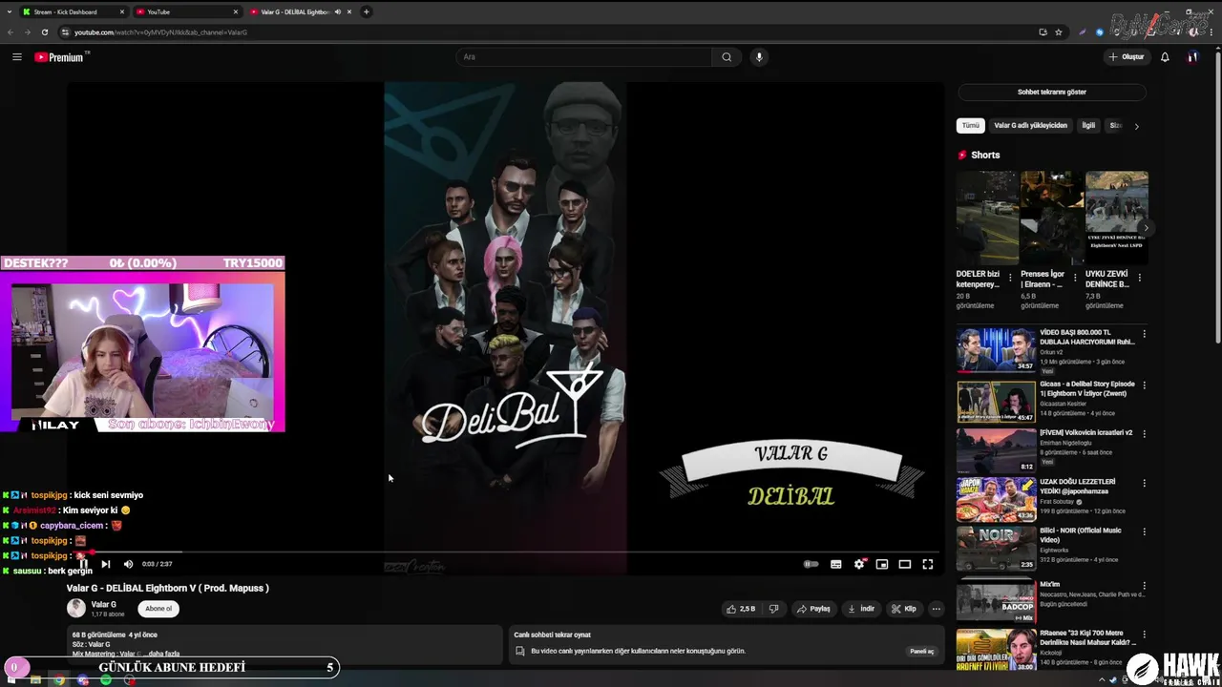
Task: Play 'Bilici - NOIR (Official Music Video)'
Action: [x=996, y=548]
